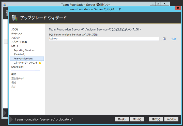The image size is (183, 126).
Task: Maximize the configuration center window
Action: coord(158,4)
